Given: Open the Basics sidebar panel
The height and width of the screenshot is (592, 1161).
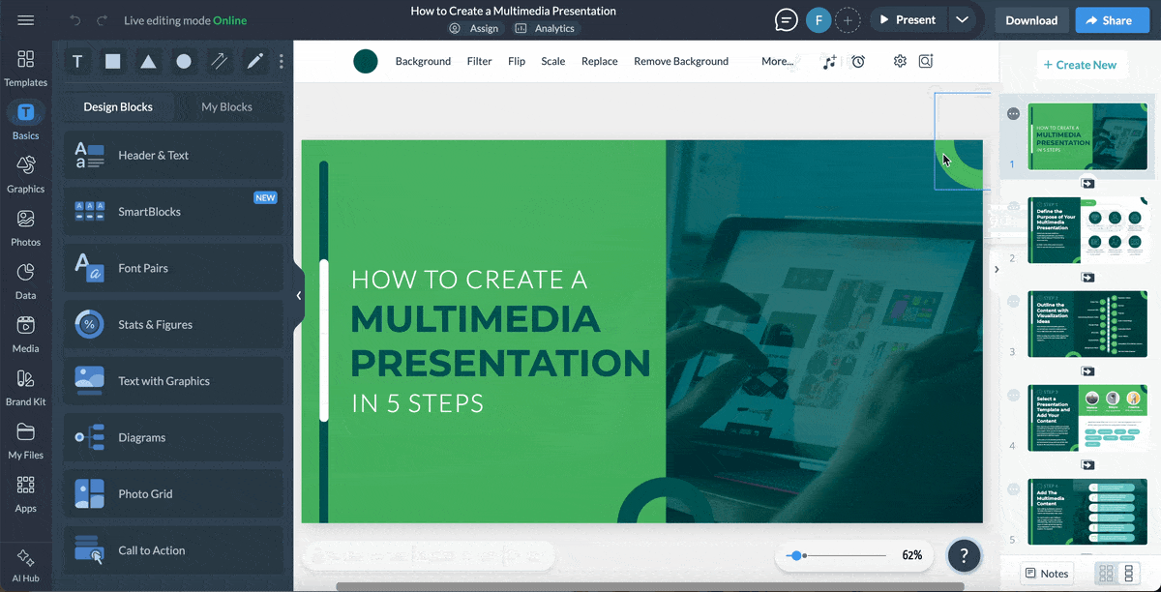Looking at the screenshot, I should (x=26, y=121).
